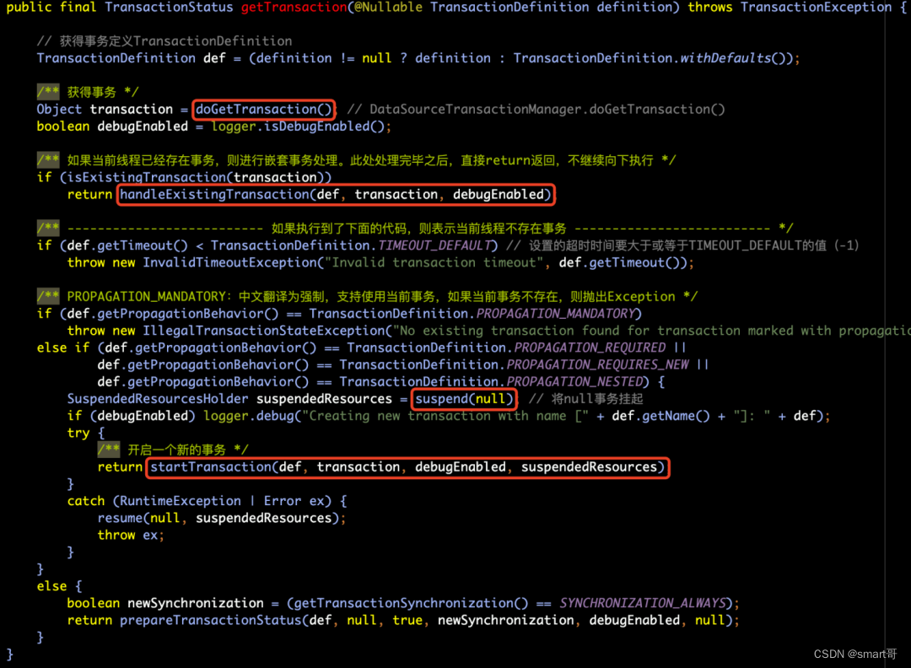This screenshot has height=668, width=911.
Task: Click the 'boolean debugEnabled' declaration
Action: [x=112, y=127]
